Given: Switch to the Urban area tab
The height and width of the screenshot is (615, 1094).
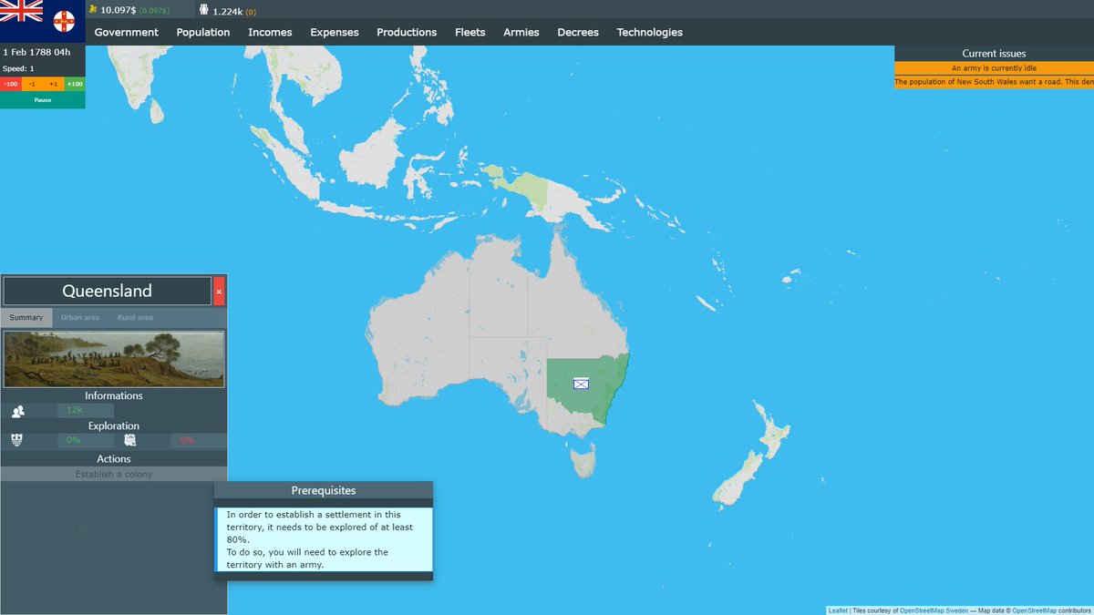Looking at the screenshot, I should (x=80, y=317).
